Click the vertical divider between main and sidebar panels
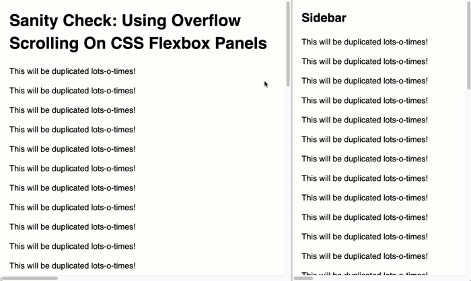 pos(291,140)
